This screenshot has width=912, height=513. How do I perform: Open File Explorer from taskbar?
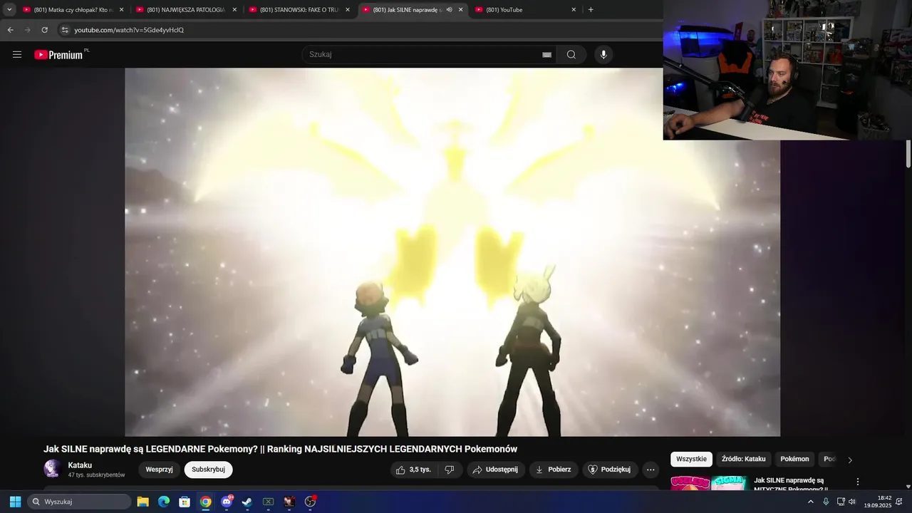tap(142, 502)
